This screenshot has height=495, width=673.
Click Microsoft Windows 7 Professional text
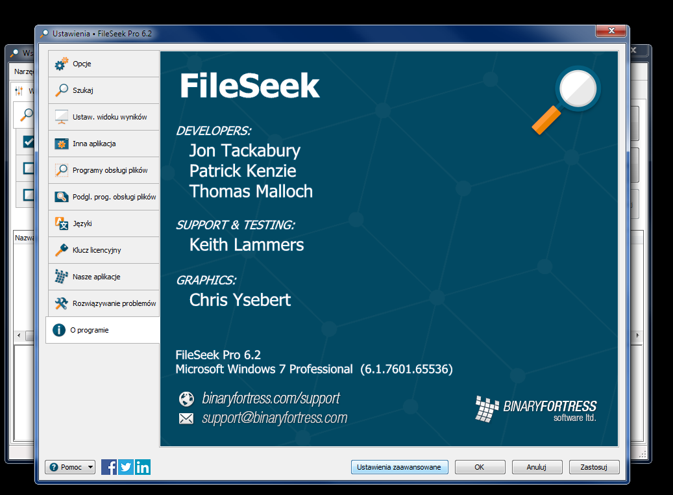tap(264, 369)
